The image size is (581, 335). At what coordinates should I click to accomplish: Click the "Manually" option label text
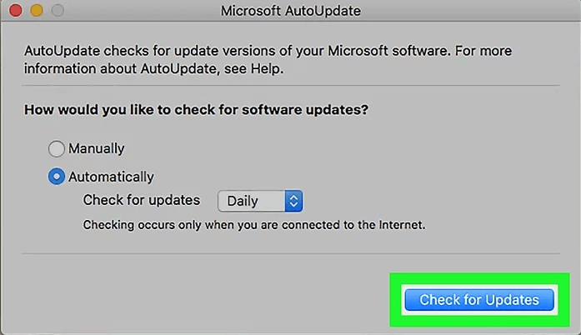point(97,149)
